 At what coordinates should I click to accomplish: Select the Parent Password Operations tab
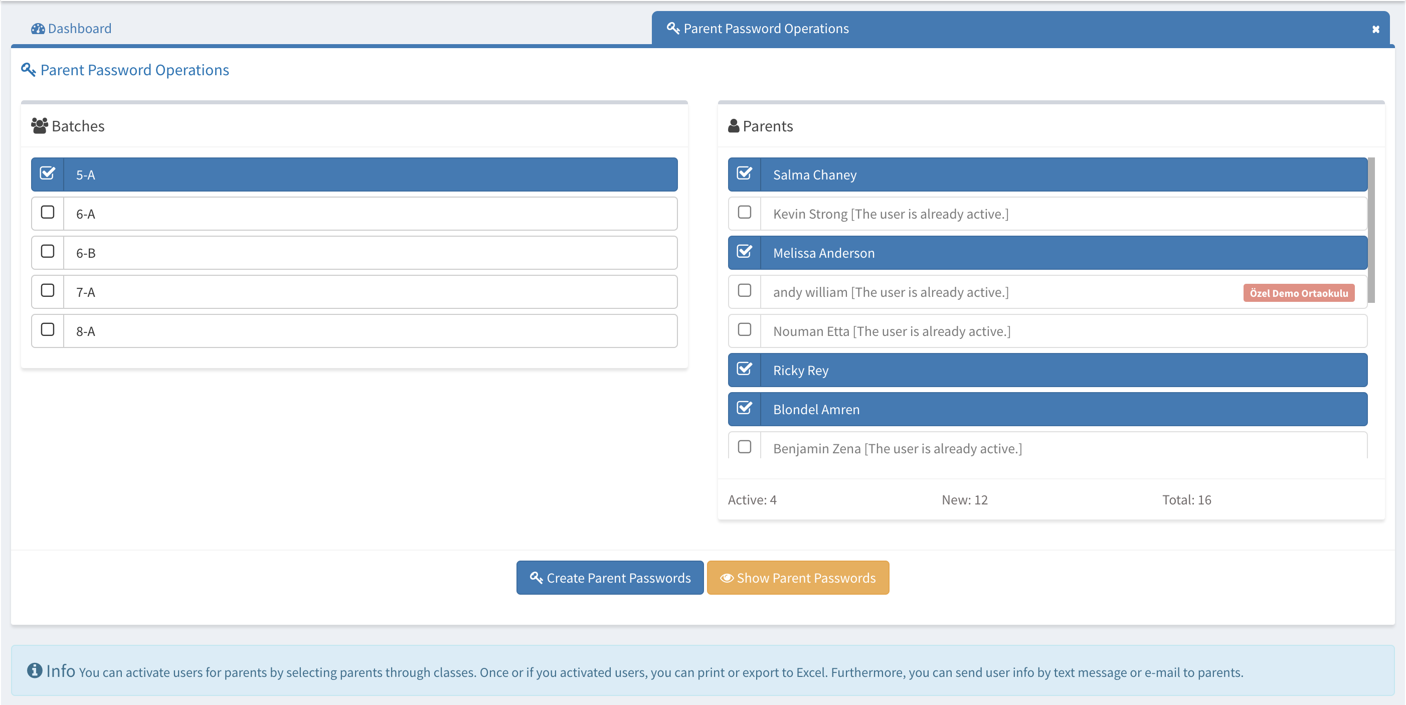765,29
